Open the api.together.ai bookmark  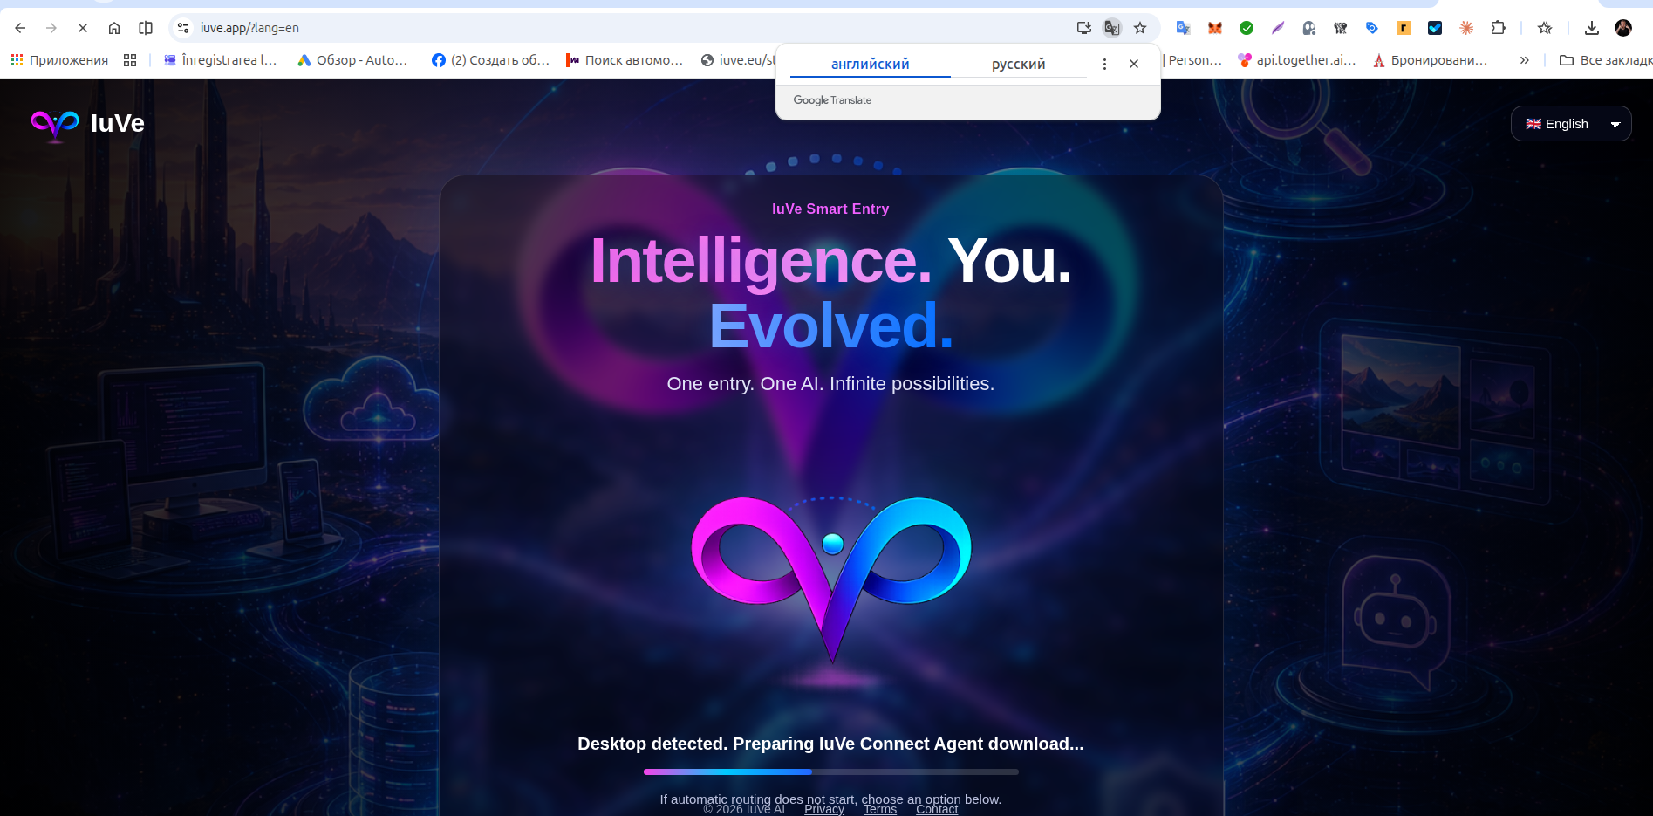(x=1297, y=60)
